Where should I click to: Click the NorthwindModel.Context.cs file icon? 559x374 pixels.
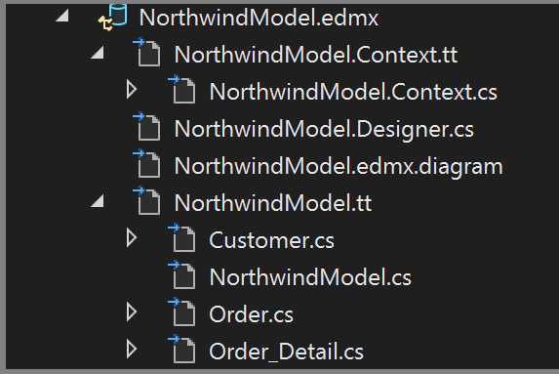coord(181,90)
